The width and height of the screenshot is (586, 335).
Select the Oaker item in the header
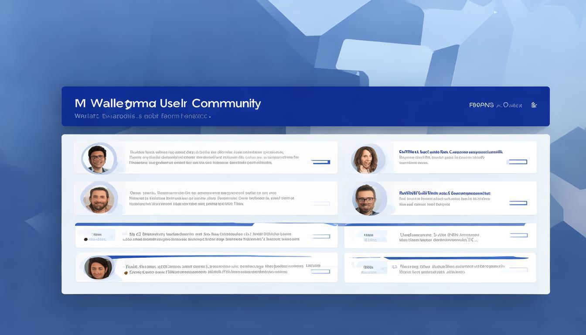tap(512, 105)
